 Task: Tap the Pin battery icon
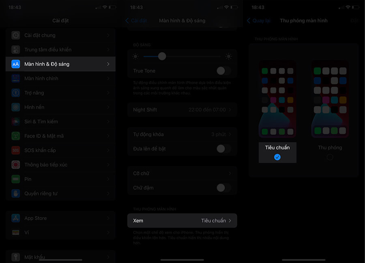click(x=16, y=179)
